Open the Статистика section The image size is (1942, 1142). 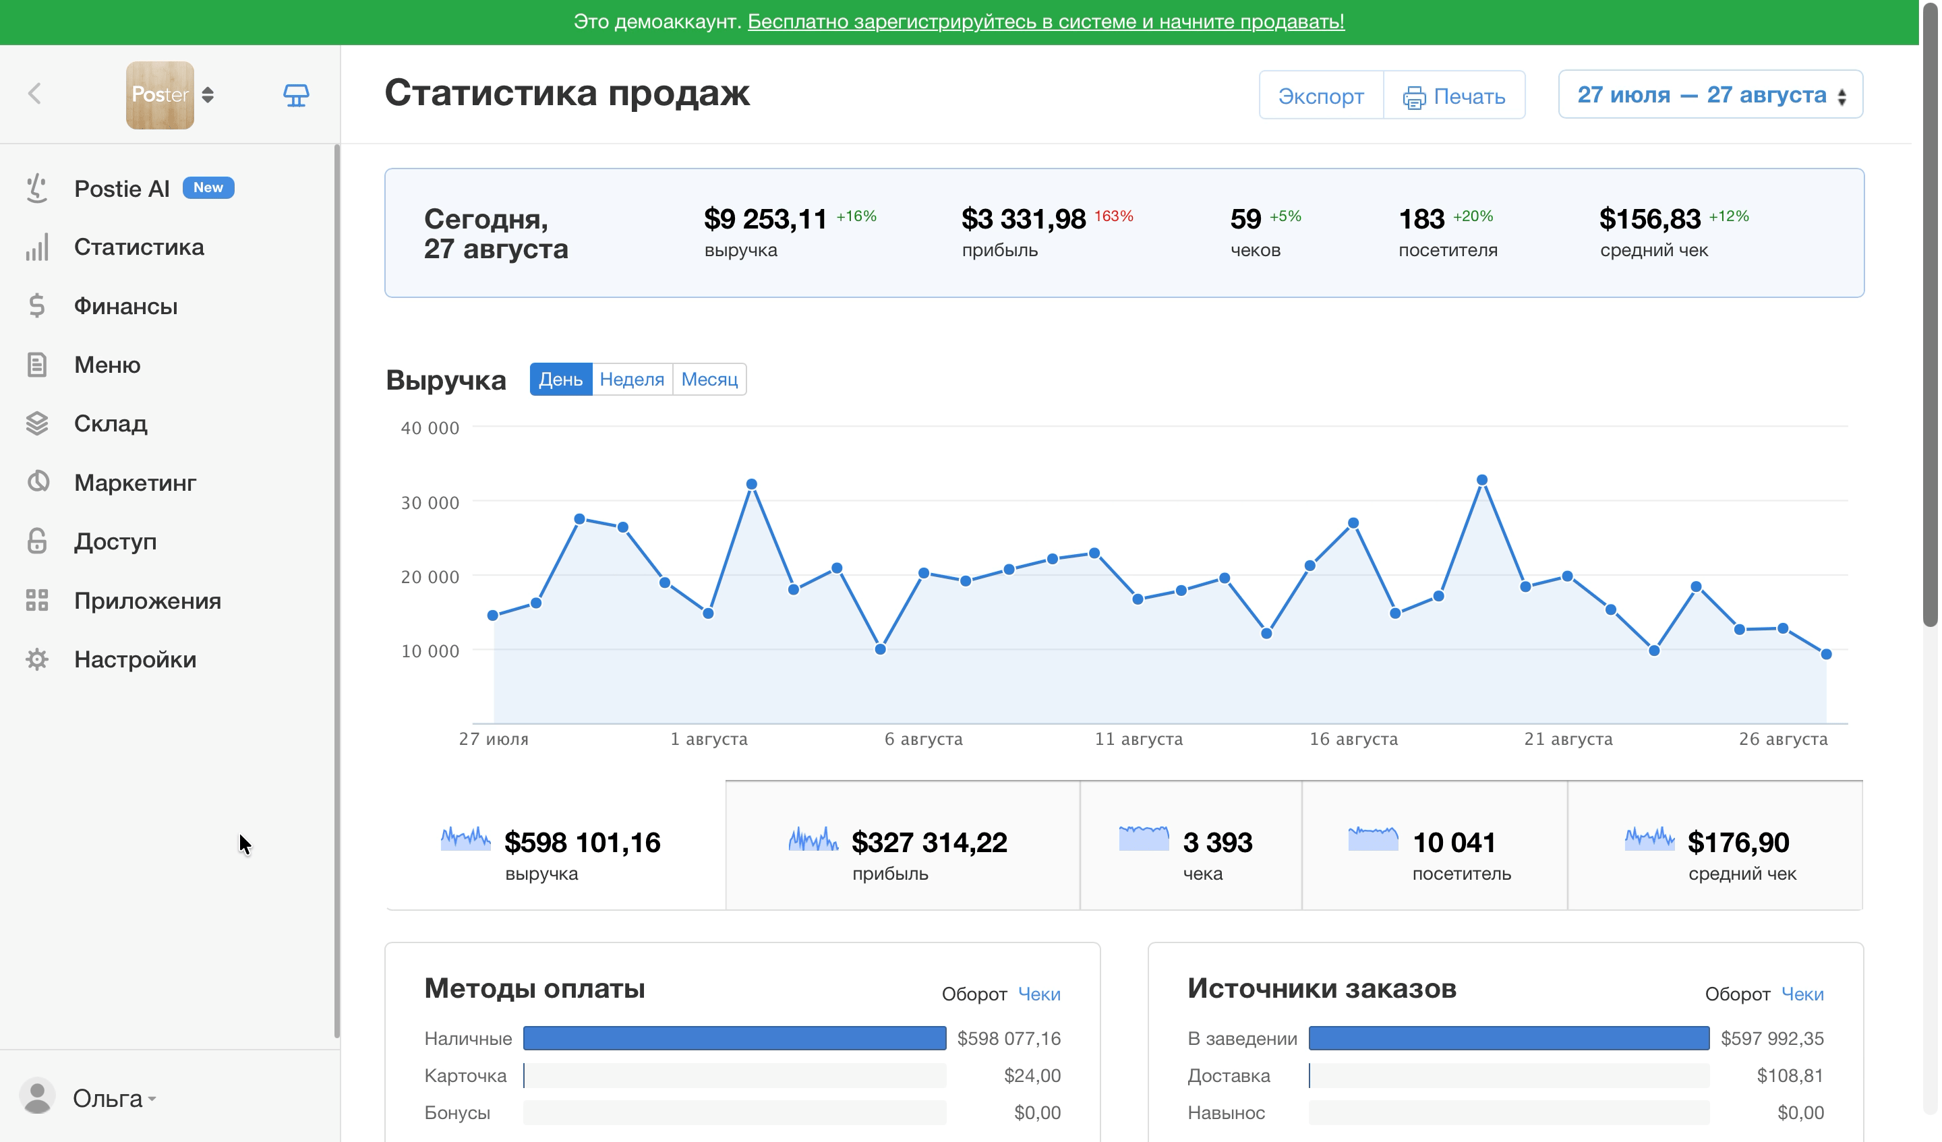(x=139, y=247)
